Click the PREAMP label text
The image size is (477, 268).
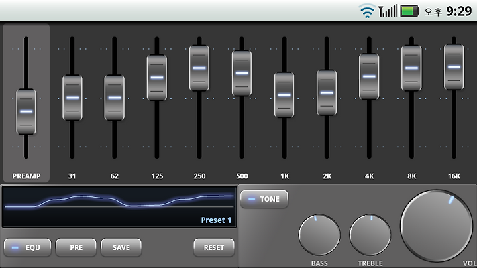(x=26, y=176)
